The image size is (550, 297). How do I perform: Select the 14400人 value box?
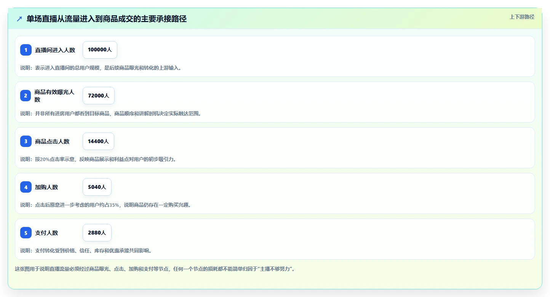[98, 141]
